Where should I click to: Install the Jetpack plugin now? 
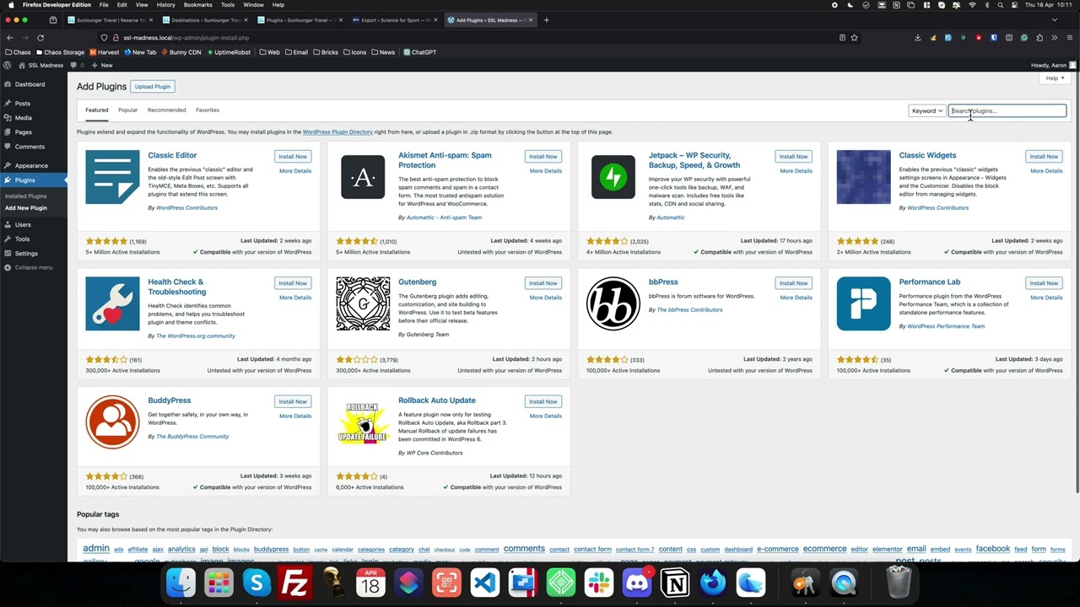[793, 156]
